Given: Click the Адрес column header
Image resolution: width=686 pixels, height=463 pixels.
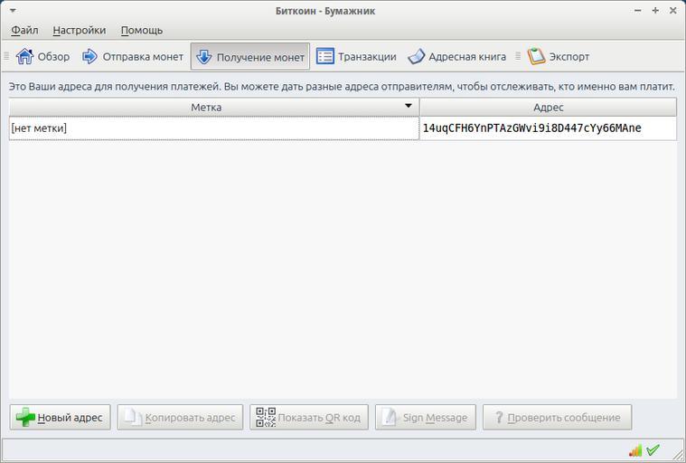Looking at the screenshot, I should pos(548,107).
